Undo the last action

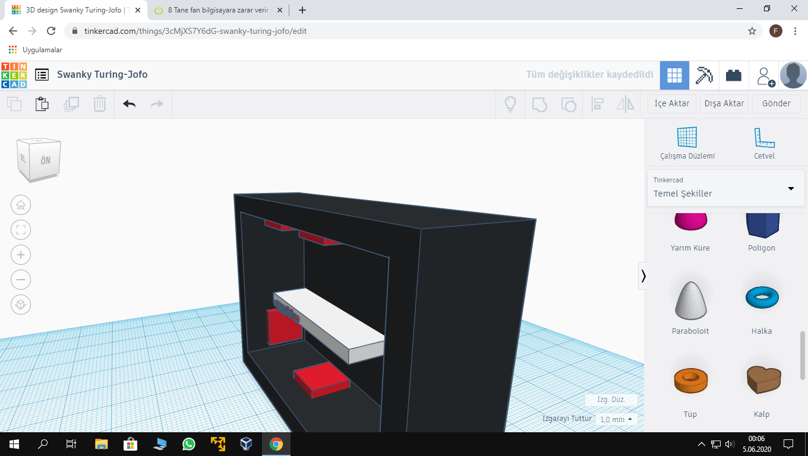(130, 104)
